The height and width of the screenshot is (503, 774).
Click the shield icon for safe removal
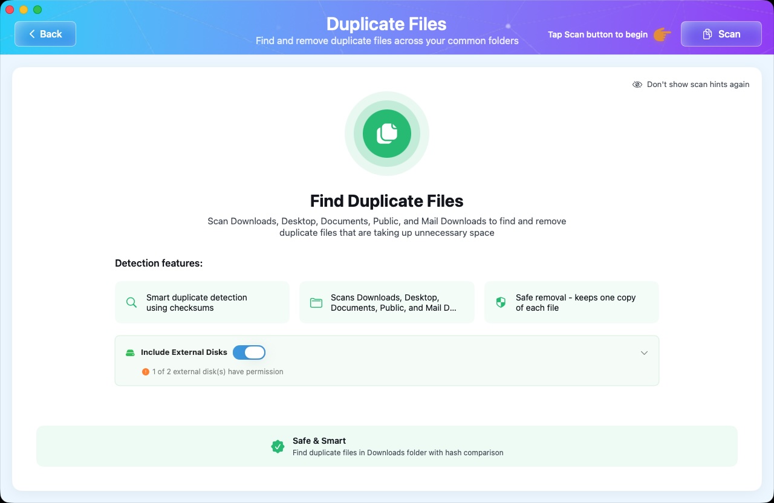500,301
